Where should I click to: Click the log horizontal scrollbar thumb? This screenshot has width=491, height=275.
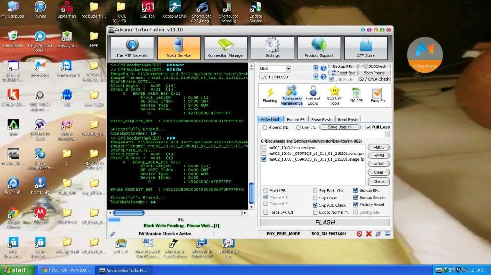[x=129, y=213]
